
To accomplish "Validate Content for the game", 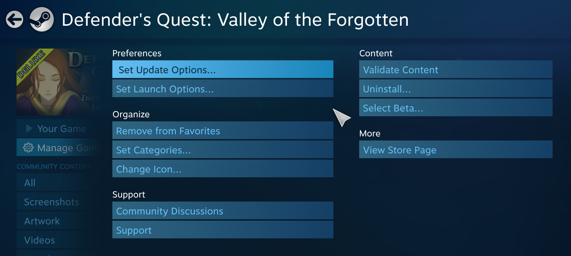I will tap(456, 69).
